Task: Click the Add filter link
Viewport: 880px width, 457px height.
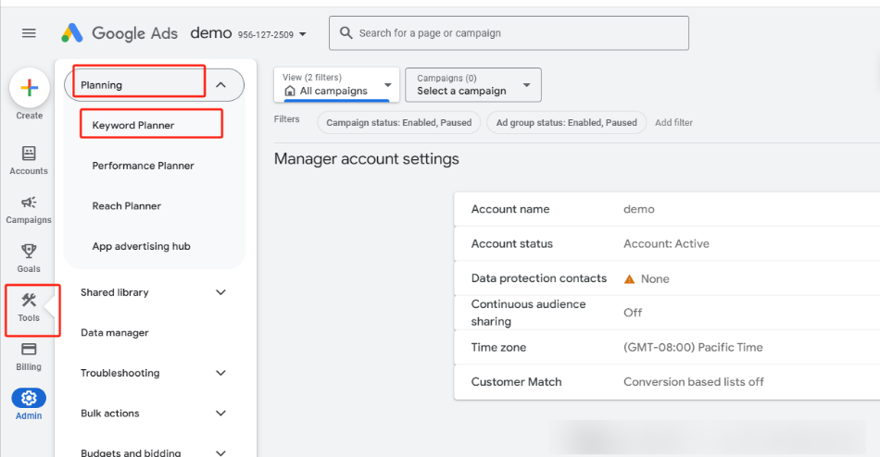Action: click(x=673, y=122)
